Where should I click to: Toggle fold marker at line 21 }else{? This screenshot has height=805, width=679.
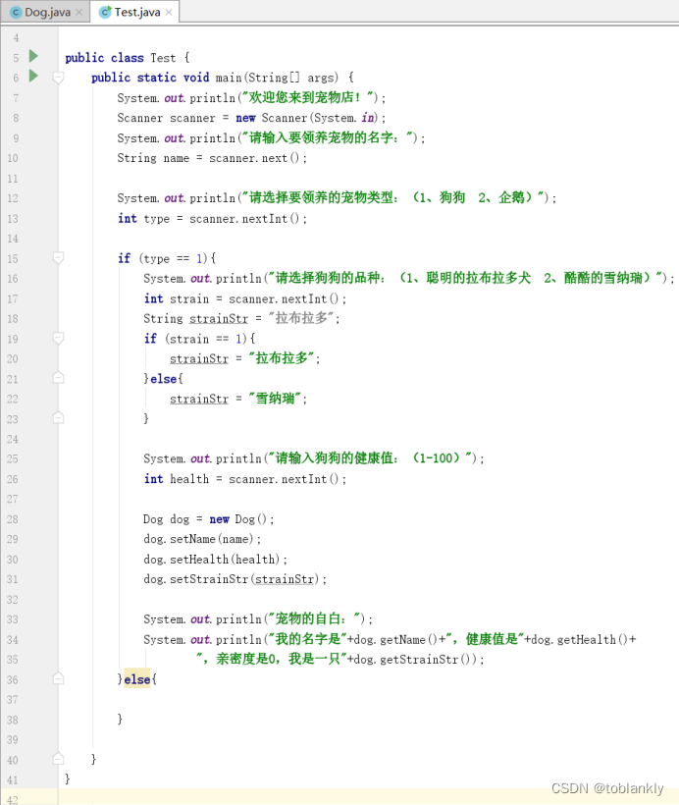59,378
